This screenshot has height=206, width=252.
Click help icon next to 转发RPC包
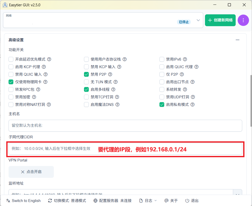click(38, 90)
